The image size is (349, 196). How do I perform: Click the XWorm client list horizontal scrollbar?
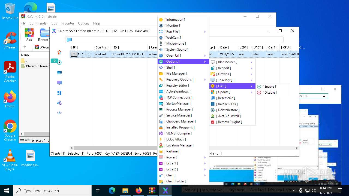(184, 148)
